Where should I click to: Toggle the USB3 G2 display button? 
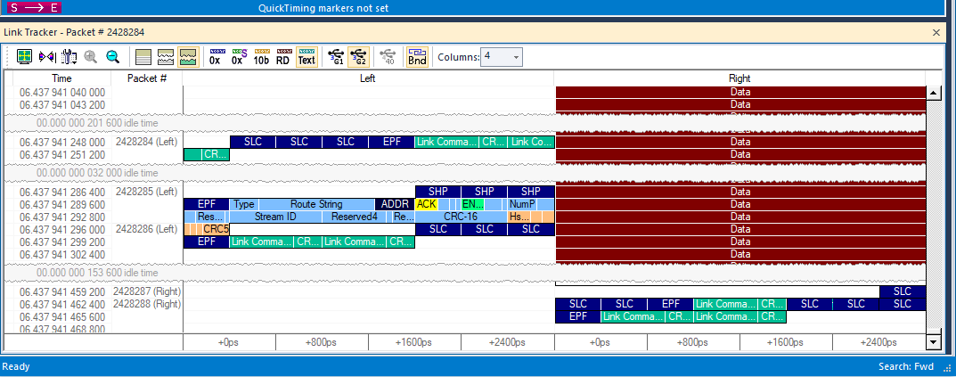358,57
